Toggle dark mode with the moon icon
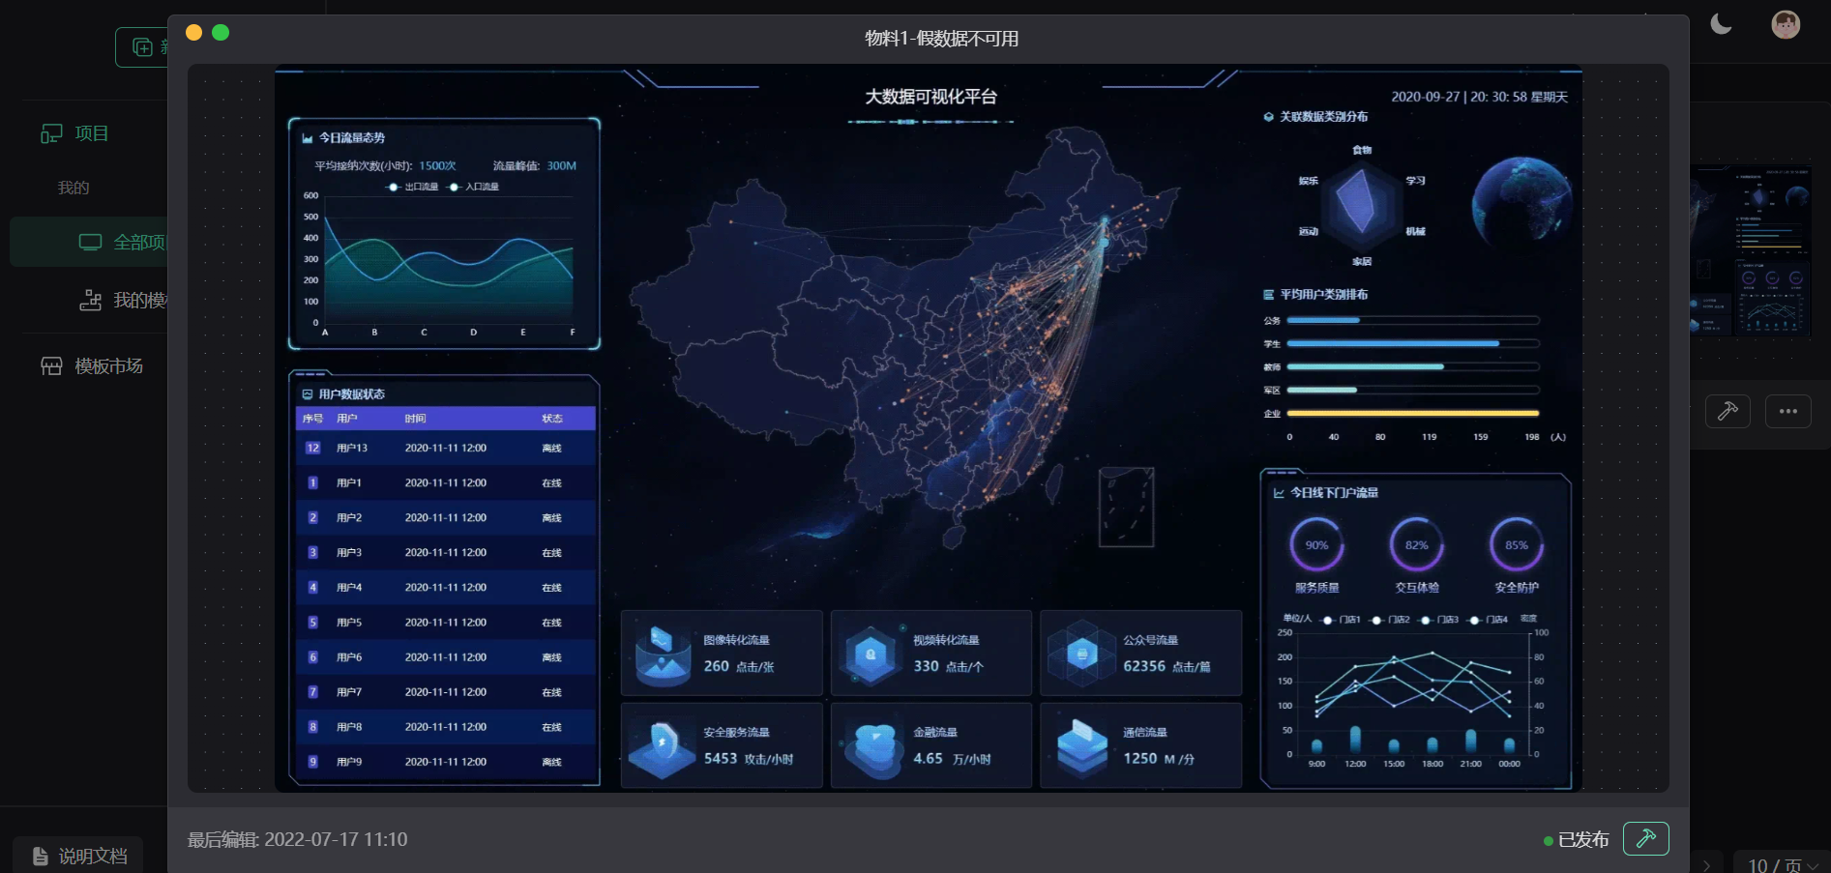Image resolution: width=1831 pixels, height=873 pixels. (1722, 24)
